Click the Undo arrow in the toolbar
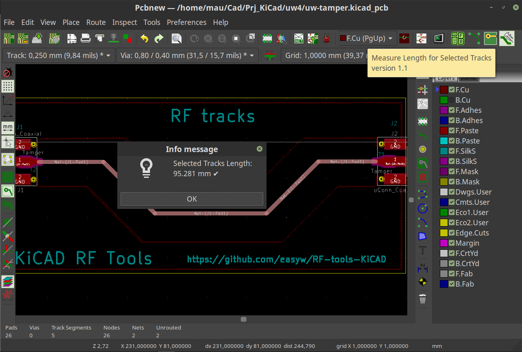Viewport: 522px width, 352px height. (144, 38)
